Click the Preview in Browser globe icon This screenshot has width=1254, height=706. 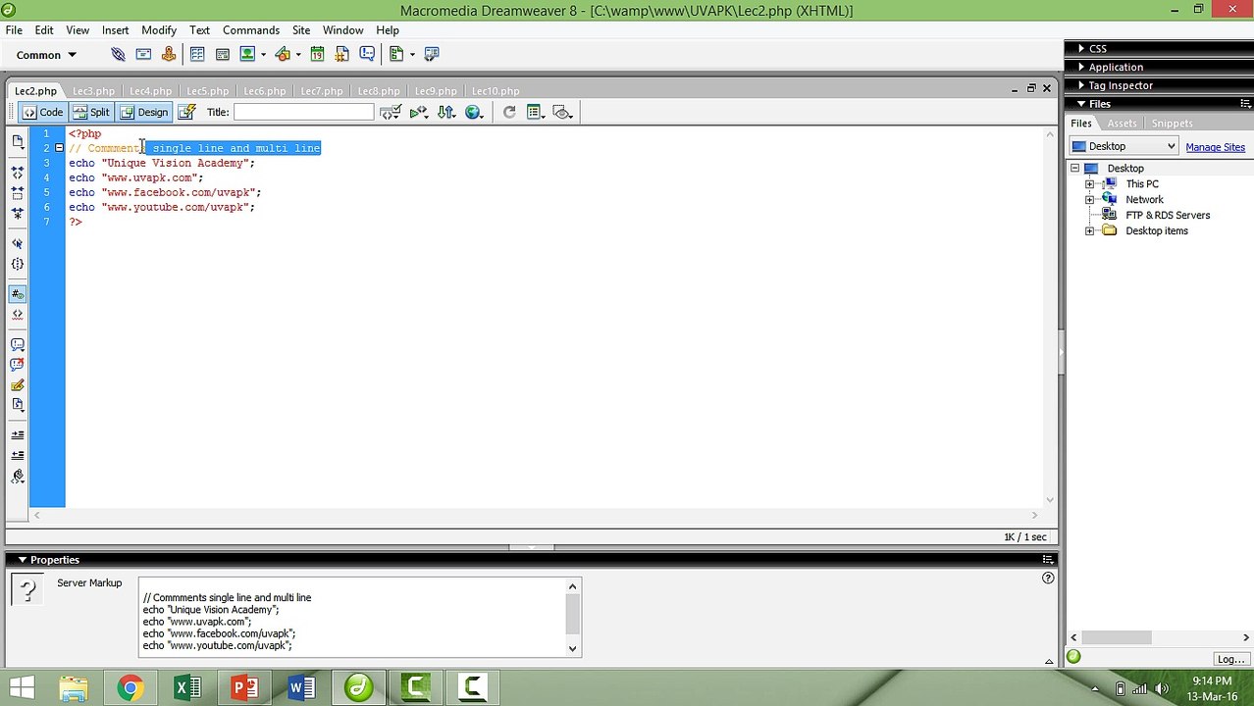coord(474,112)
